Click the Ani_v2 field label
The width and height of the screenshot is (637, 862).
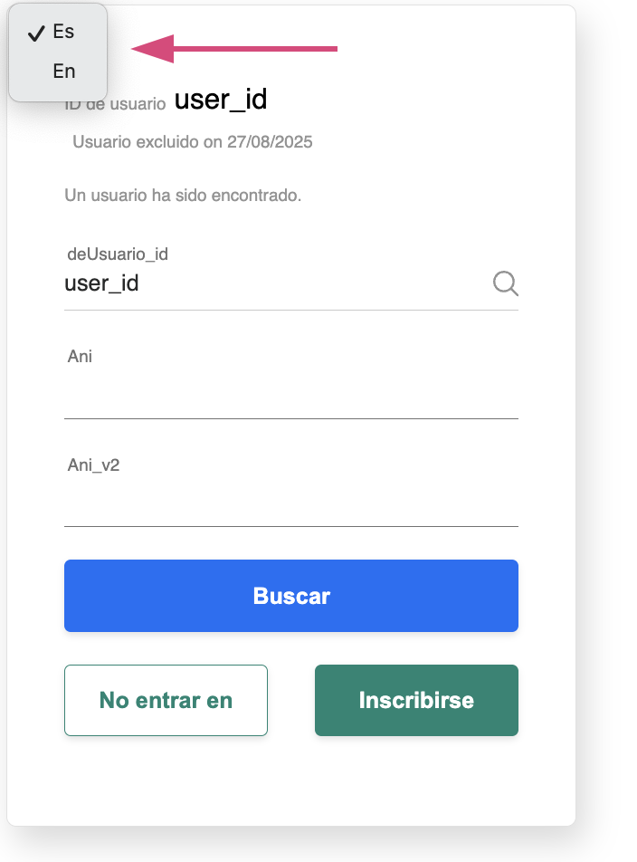point(93,465)
